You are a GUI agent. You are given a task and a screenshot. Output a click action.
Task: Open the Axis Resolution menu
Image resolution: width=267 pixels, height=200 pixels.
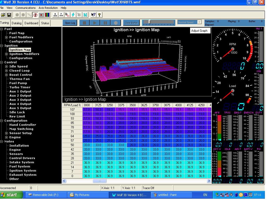48,8
